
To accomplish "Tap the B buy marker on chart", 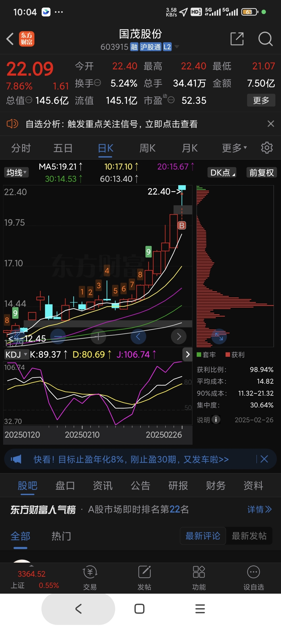I will (x=182, y=225).
